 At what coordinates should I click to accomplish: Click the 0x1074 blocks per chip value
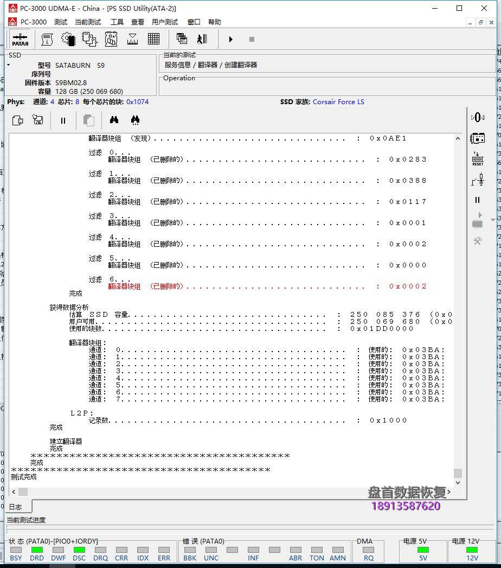tap(137, 102)
